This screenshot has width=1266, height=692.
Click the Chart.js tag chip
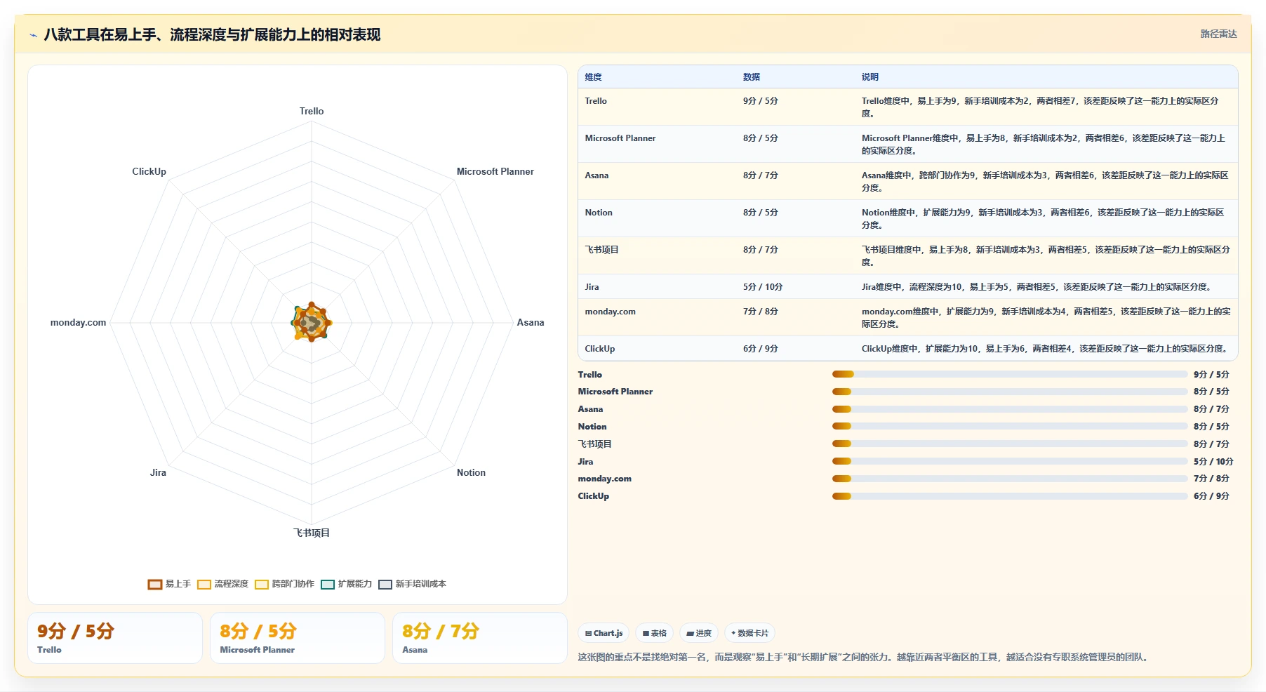click(x=604, y=633)
